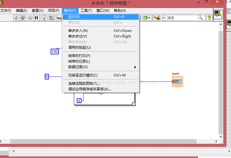Click the VI icon pane thumbnail
The width and height of the screenshot is (231, 158).
218,14
